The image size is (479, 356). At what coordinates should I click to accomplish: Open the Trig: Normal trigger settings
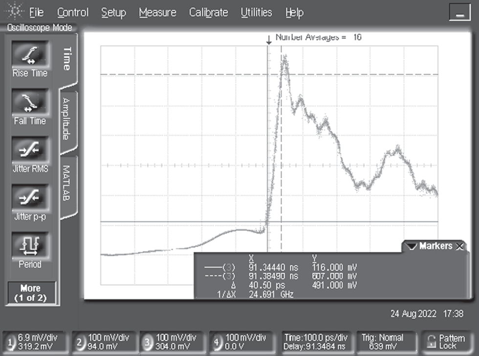click(x=382, y=342)
